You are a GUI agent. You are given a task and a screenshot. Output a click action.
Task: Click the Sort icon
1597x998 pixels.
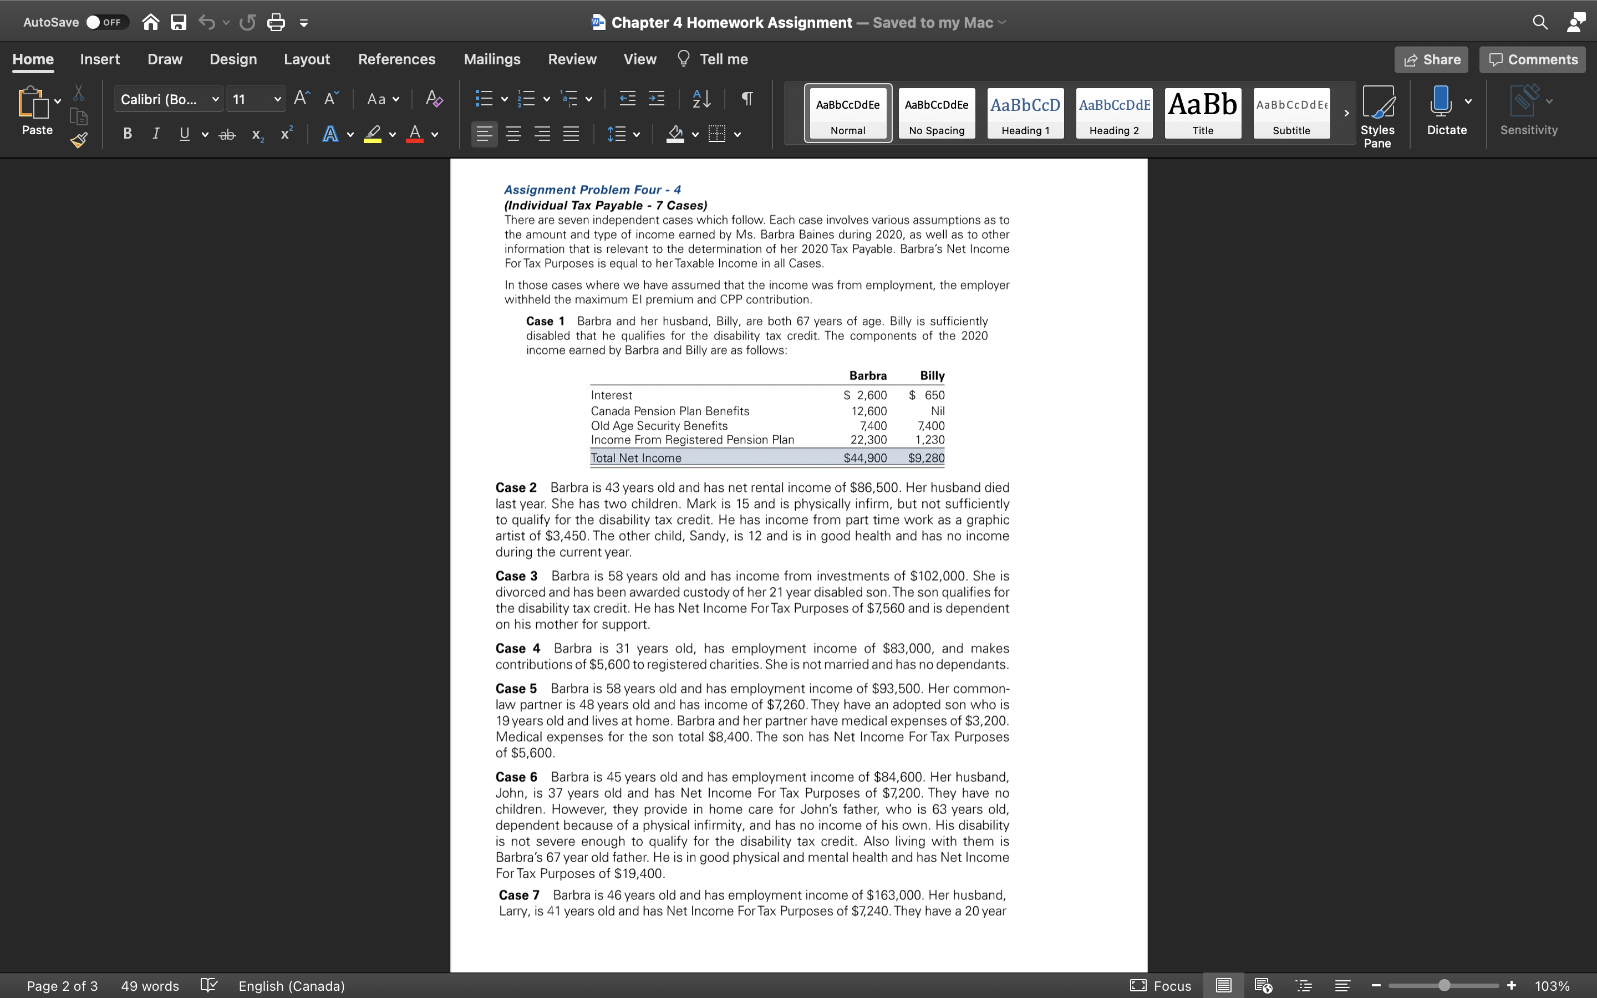click(x=701, y=98)
